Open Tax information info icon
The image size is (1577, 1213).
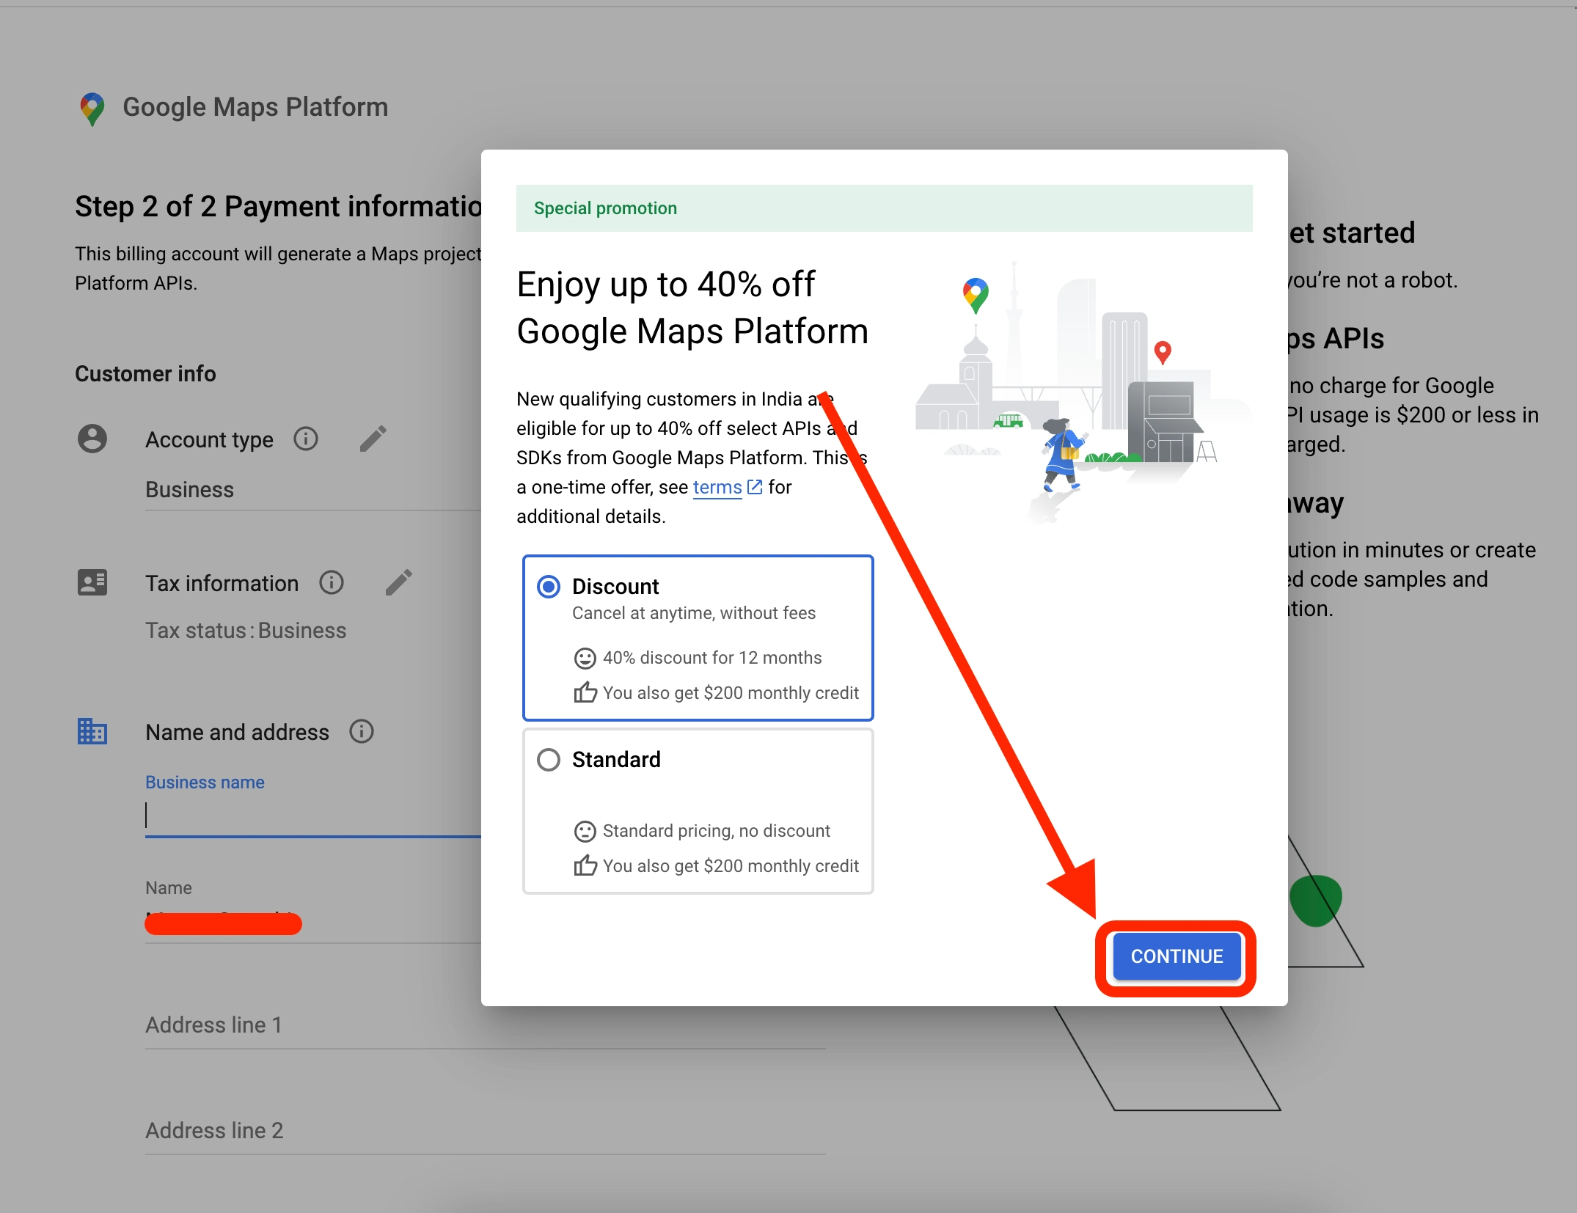click(x=332, y=583)
